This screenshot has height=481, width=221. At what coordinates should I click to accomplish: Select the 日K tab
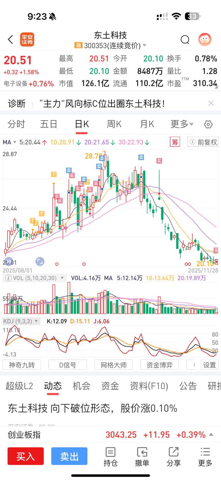tap(82, 124)
